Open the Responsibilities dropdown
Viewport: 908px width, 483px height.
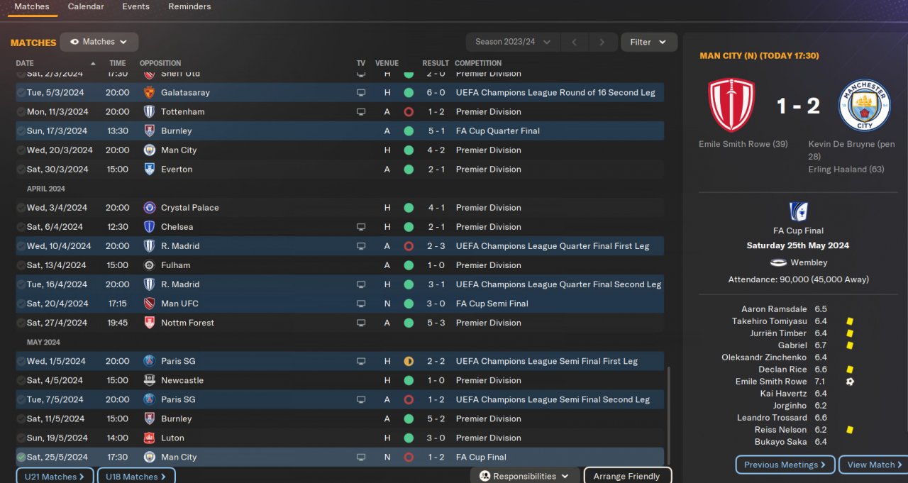[524, 477]
